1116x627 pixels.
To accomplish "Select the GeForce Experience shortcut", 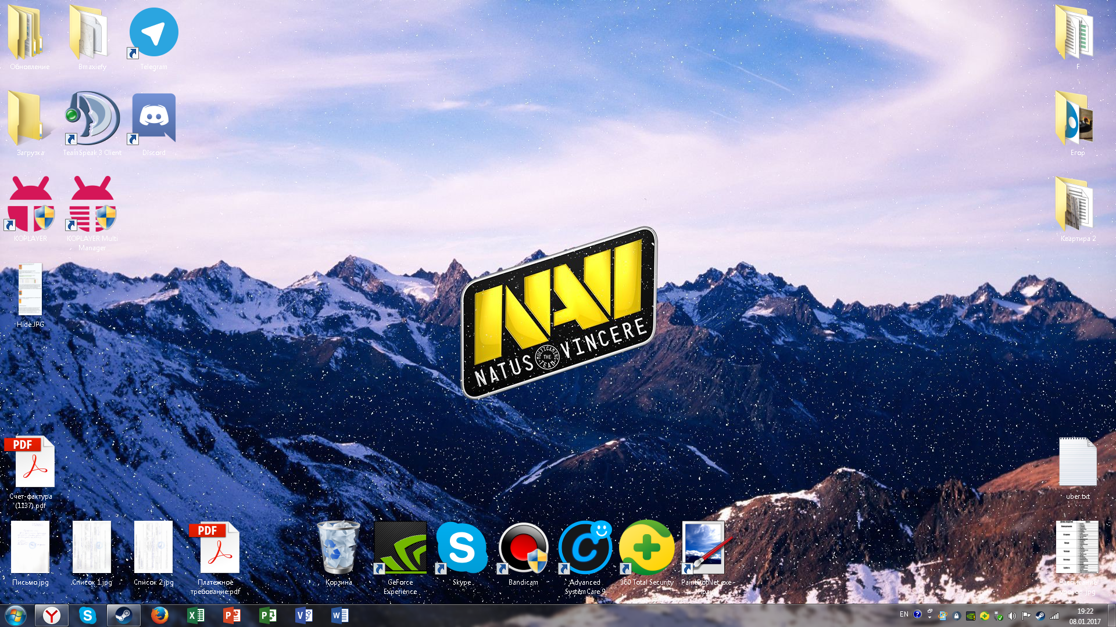I will point(400,558).
